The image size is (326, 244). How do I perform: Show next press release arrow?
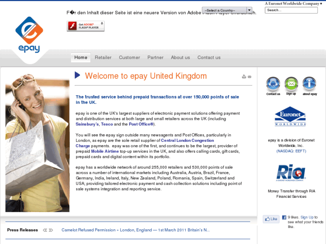point(51,230)
